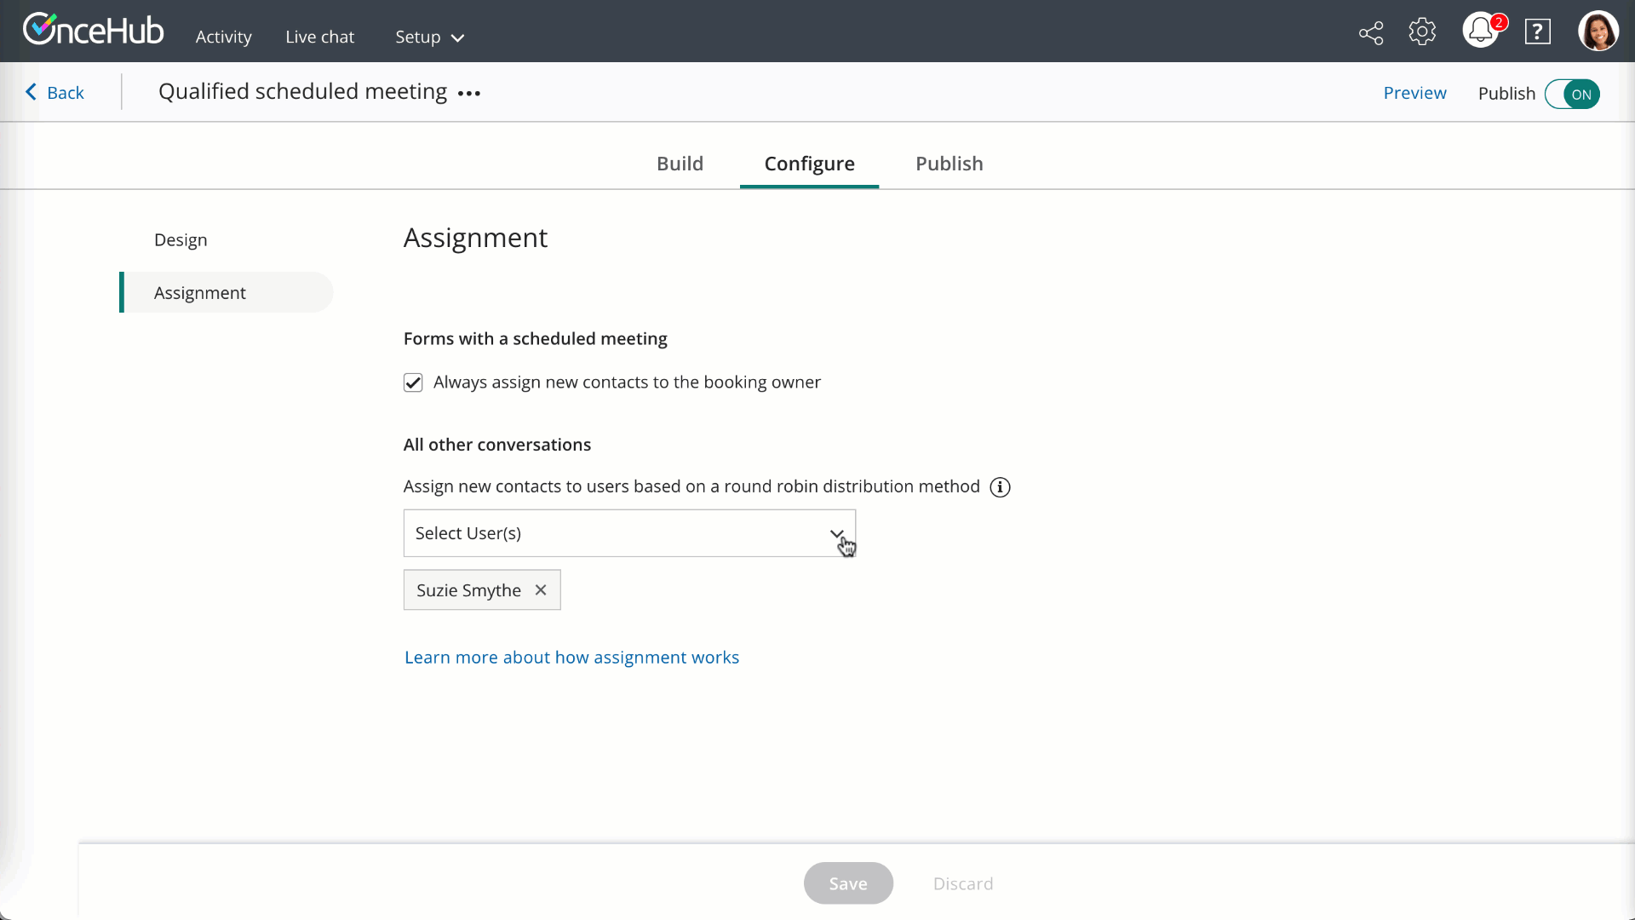Expand the Select User(s) dropdown

click(628, 533)
